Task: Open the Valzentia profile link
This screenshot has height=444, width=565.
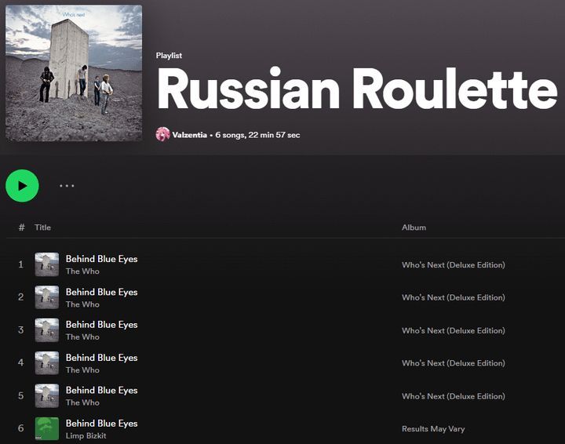Action: click(x=189, y=135)
